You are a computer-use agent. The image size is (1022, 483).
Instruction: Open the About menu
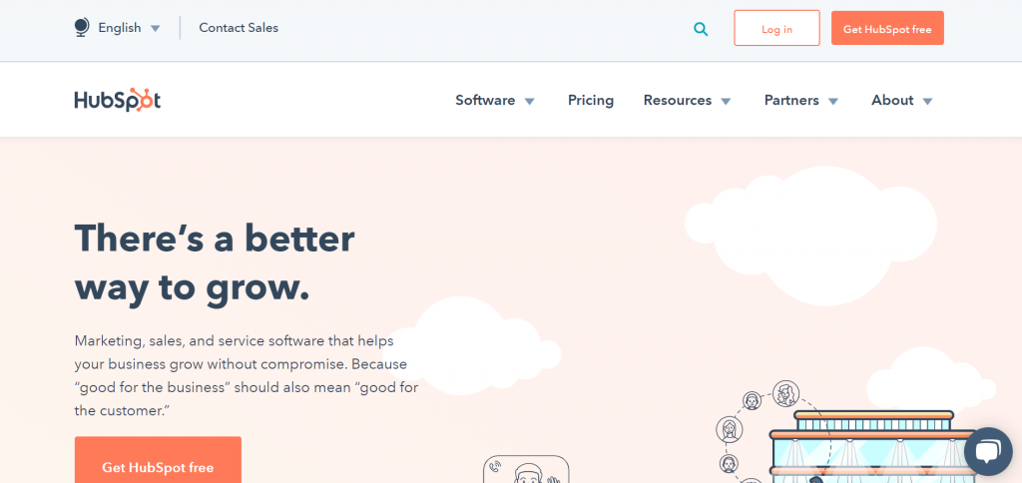[892, 101]
